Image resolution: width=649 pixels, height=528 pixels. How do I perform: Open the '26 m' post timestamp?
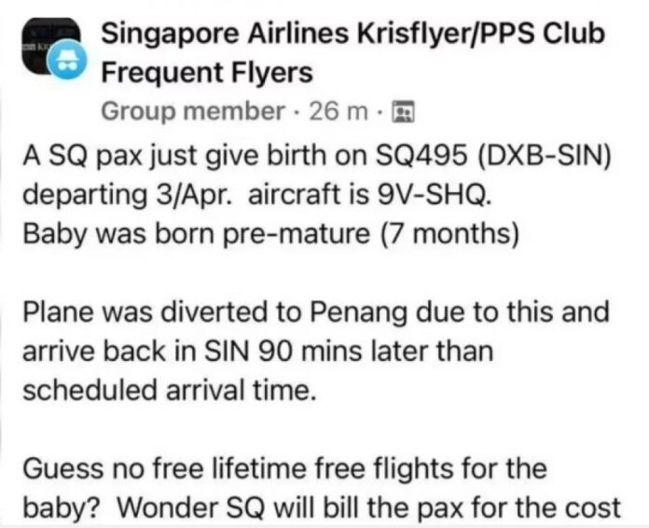click(x=338, y=111)
